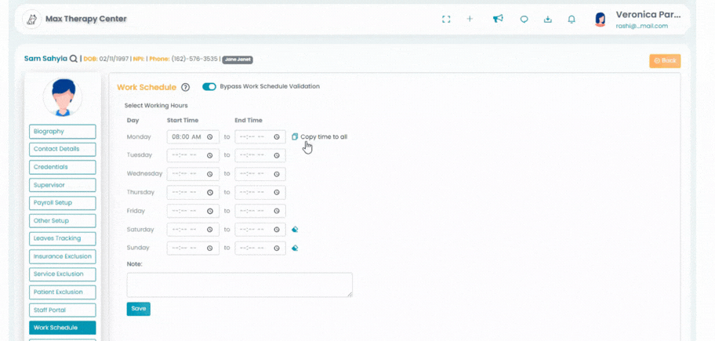Click the Max Therapy Center title
The height and width of the screenshot is (341, 715).
point(85,19)
